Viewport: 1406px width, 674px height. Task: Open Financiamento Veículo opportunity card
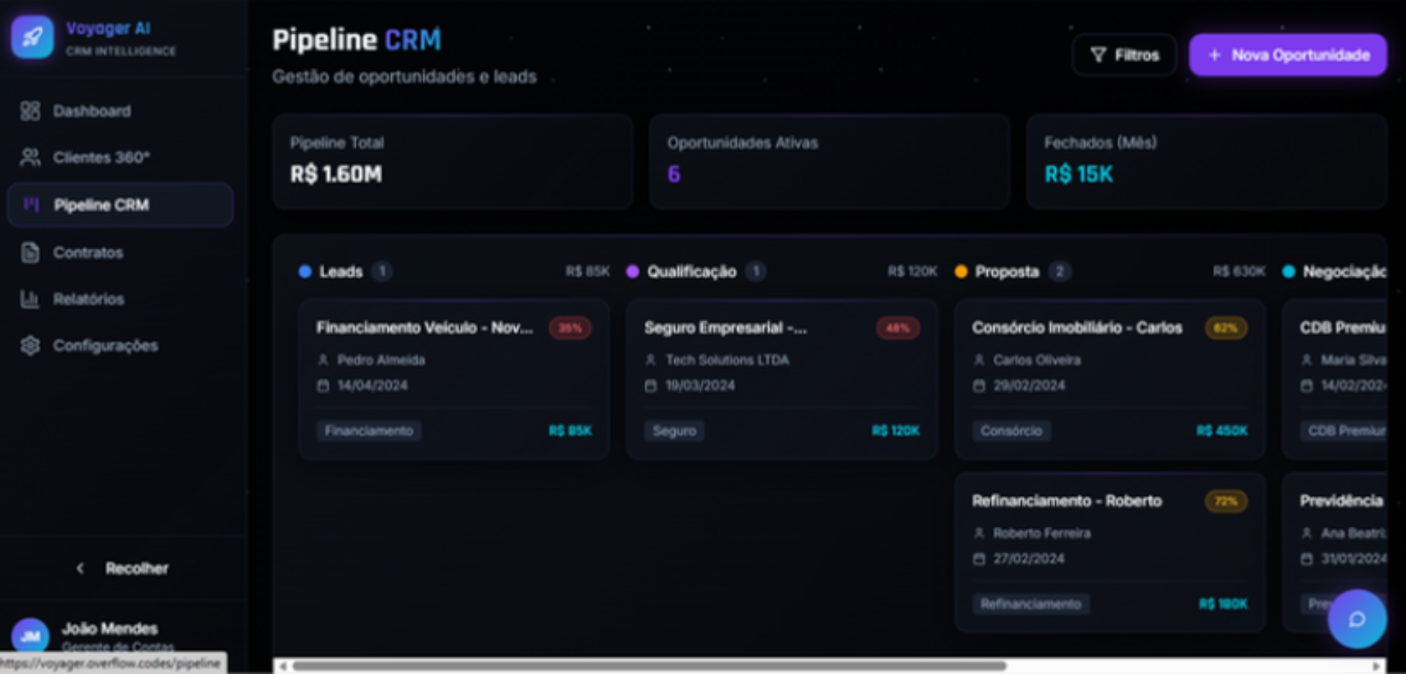click(x=454, y=379)
